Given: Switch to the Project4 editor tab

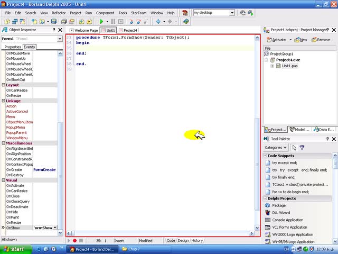Looking at the screenshot, I should pyautogui.click(x=128, y=30).
